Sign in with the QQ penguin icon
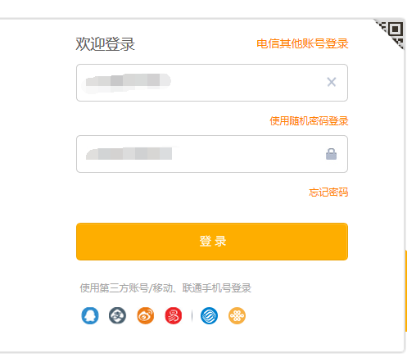 pos(90,315)
